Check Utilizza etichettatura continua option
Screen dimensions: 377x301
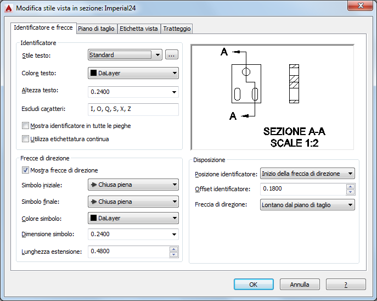pyautogui.click(x=25, y=139)
